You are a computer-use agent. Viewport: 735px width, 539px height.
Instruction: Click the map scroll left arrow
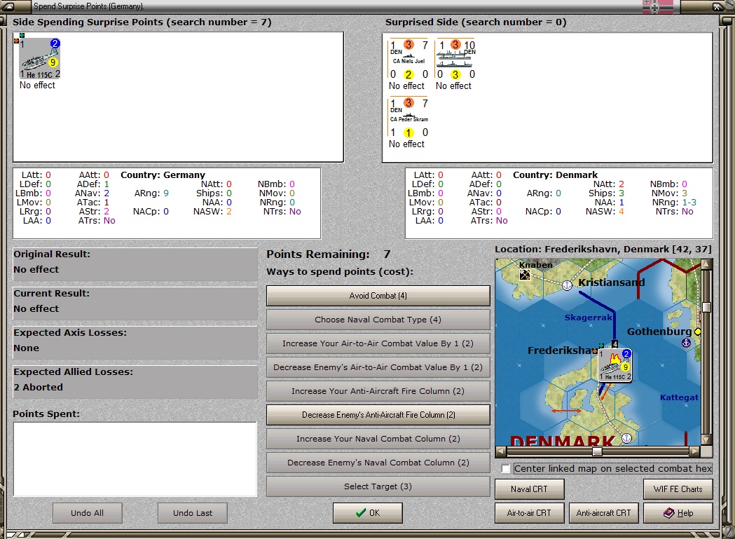coord(500,451)
